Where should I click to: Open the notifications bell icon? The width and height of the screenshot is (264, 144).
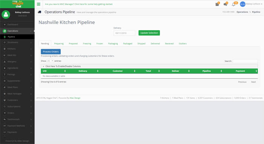pos(233,4)
